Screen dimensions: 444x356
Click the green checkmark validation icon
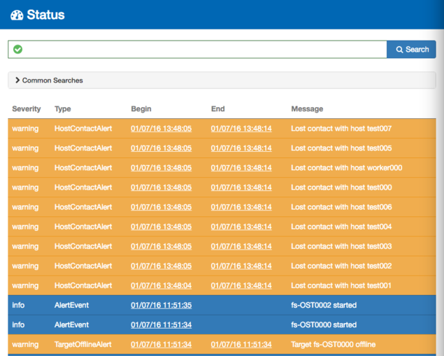(x=17, y=50)
